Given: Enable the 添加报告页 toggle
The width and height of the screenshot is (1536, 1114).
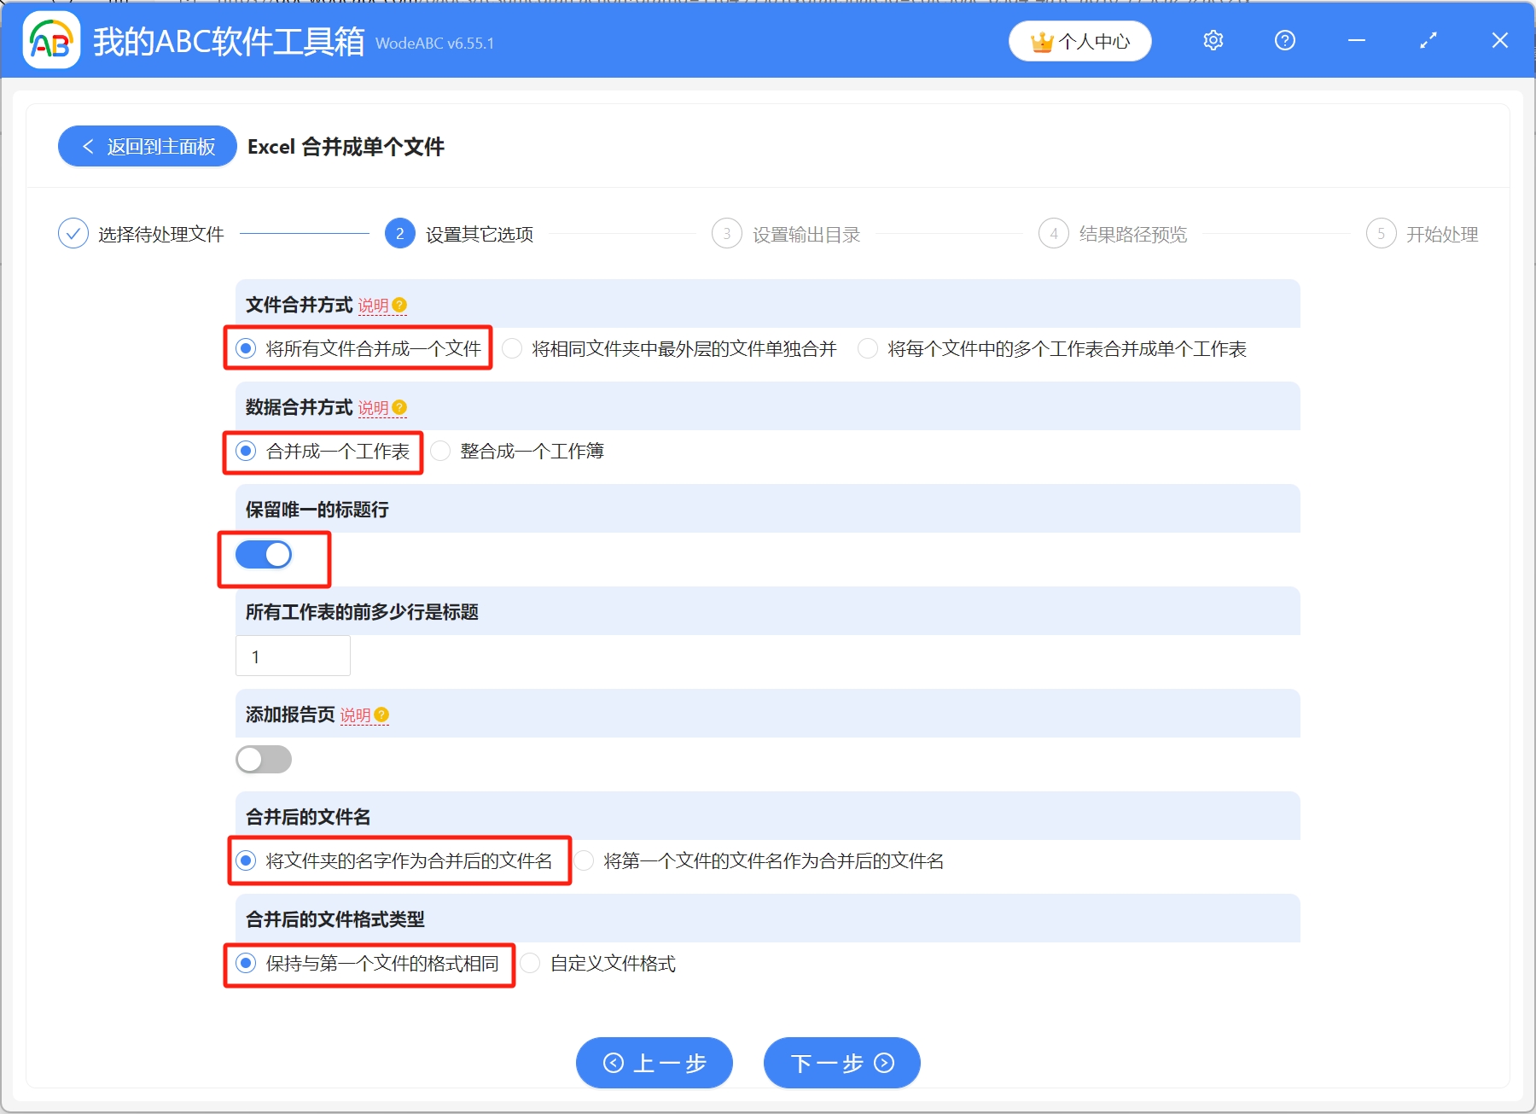Looking at the screenshot, I should point(264,759).
